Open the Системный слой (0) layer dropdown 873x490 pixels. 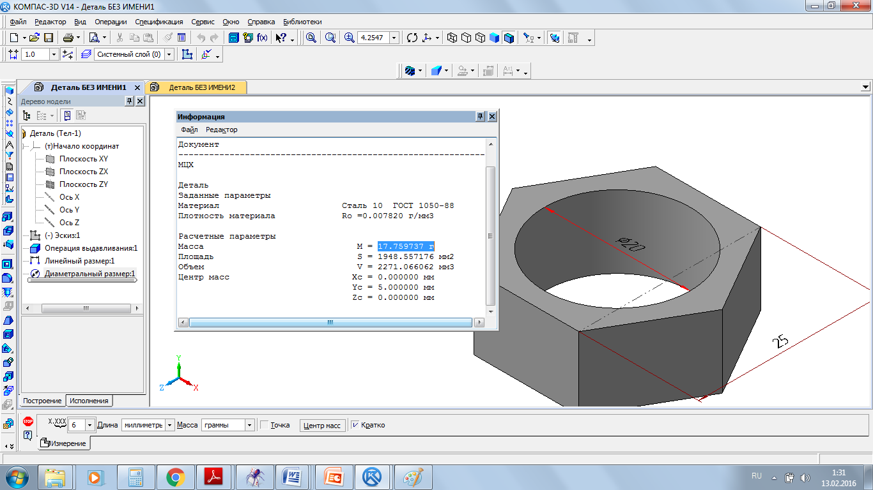(169, 55)
